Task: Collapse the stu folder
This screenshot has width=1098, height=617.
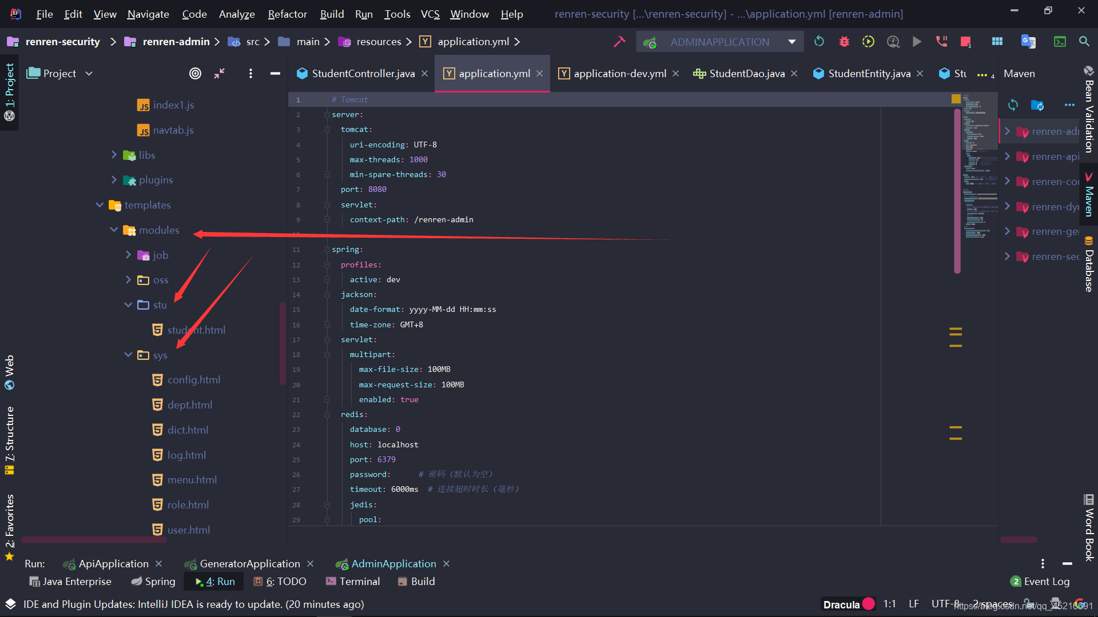Action: point(128,305)
